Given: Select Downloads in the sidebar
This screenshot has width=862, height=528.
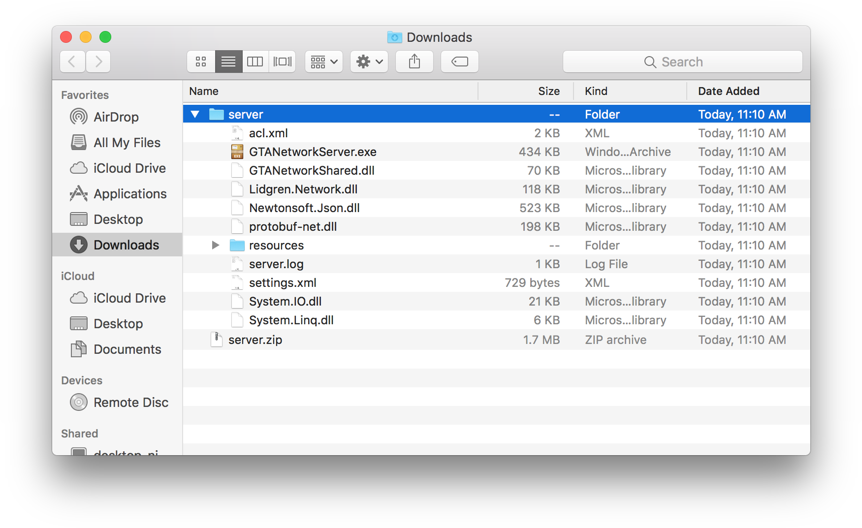Looking at the screenshot, I should click(x=117, y=245).
